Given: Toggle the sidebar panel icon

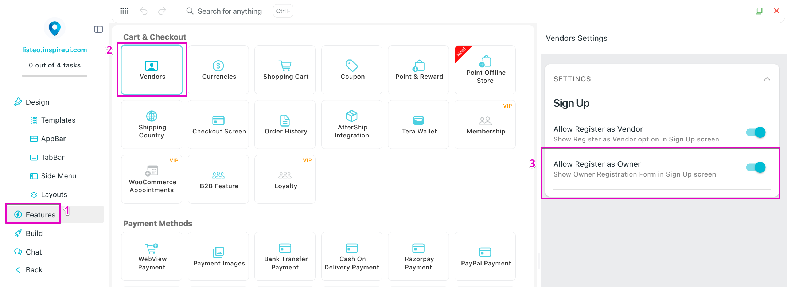Looking at the screenshot, I should tap(98, 29).
